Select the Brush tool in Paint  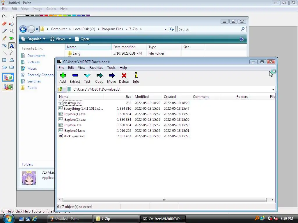click(x=12, y=38)
